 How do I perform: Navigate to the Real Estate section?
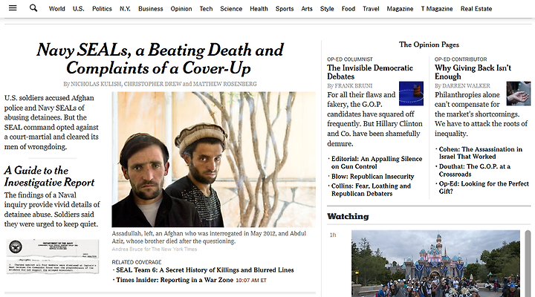[476, 9]
